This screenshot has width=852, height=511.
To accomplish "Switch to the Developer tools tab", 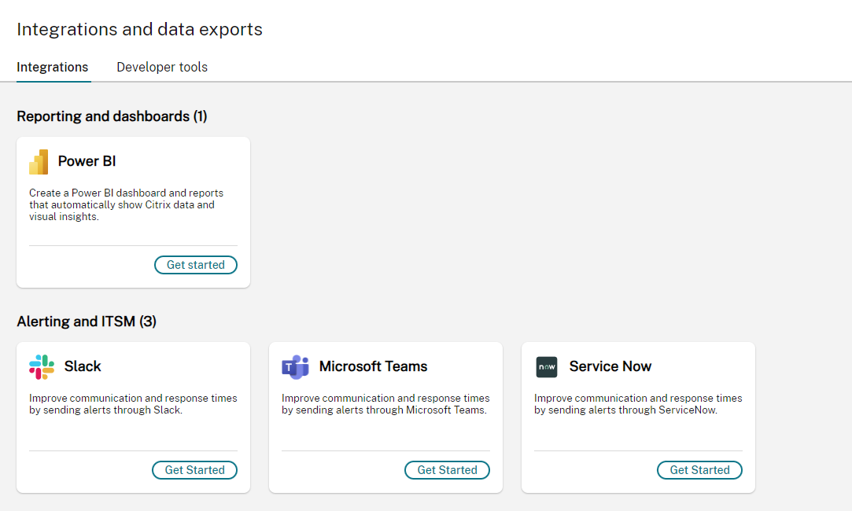I will tap(161, 67).
